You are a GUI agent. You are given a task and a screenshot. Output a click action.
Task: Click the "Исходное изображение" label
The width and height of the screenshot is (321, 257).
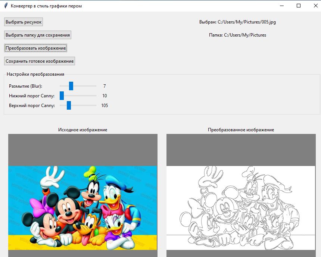point(83,130)
